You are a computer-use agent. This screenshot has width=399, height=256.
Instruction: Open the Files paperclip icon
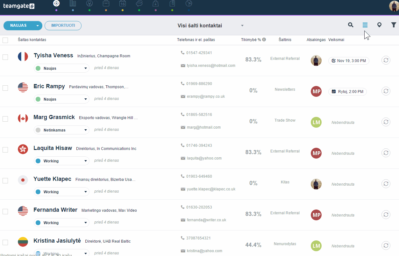(172, 4)
